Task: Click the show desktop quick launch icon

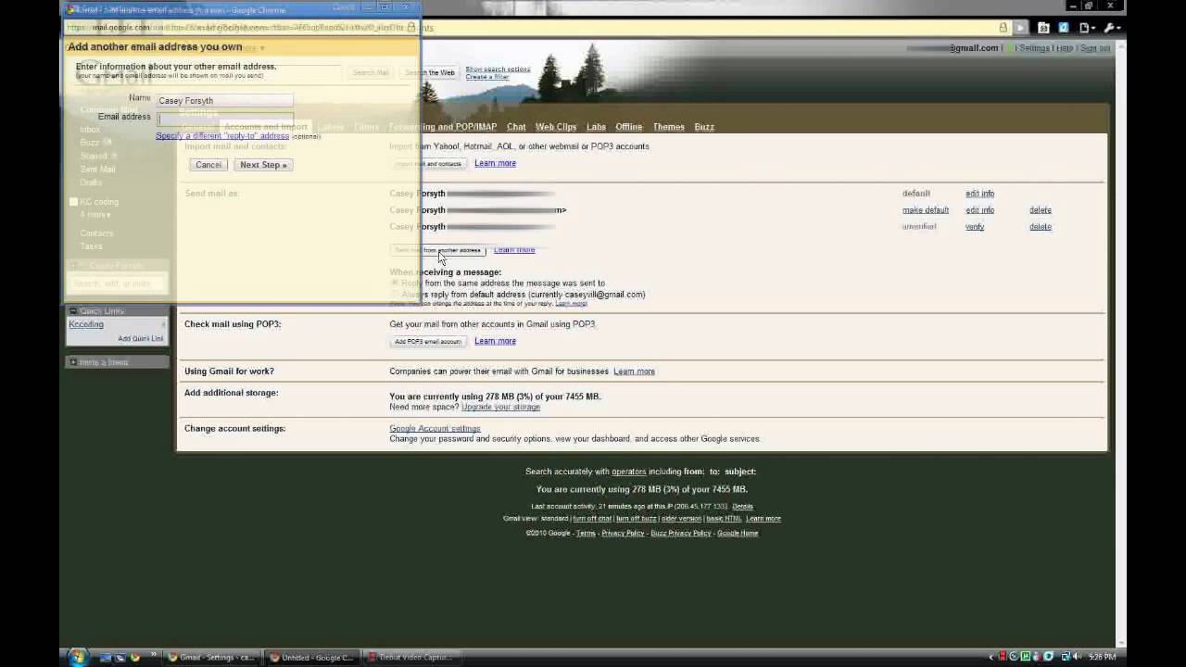Action: [106, 658]
